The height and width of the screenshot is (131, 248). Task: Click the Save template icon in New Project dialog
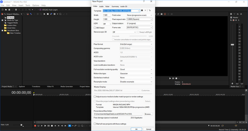pyautogui.click(x=142, y=10)
